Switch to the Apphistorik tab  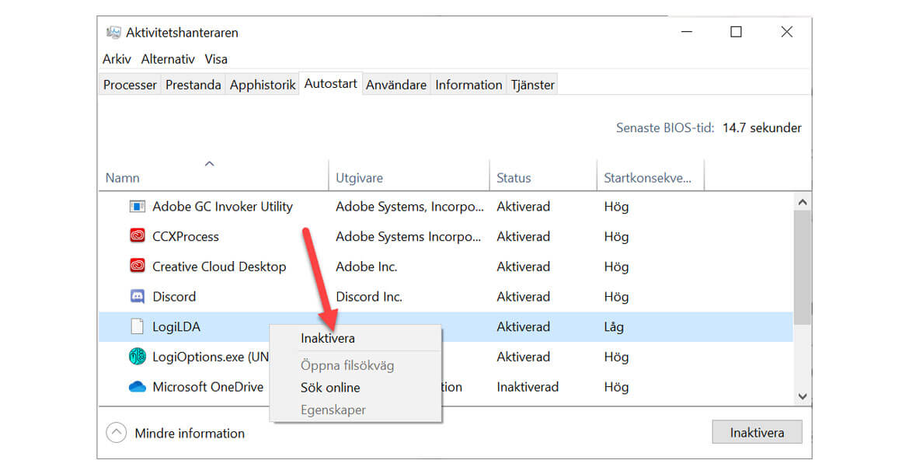click(x=263, y=85)
